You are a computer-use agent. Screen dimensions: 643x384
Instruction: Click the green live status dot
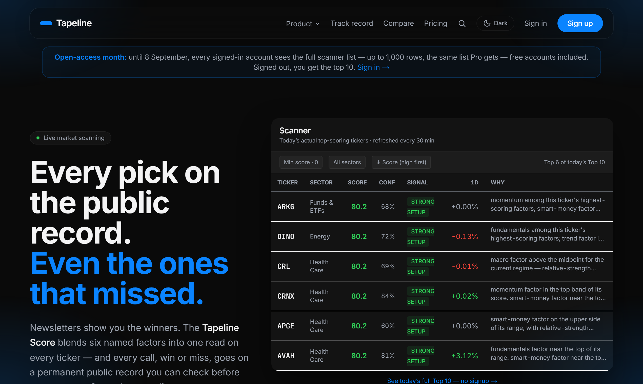point(38,138)
